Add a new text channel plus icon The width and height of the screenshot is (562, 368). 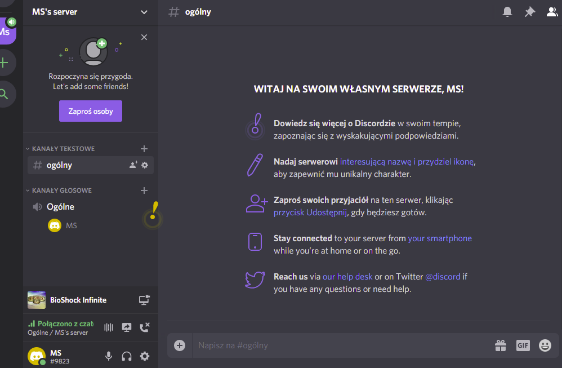pyautogui.click(x=144, y=148)
